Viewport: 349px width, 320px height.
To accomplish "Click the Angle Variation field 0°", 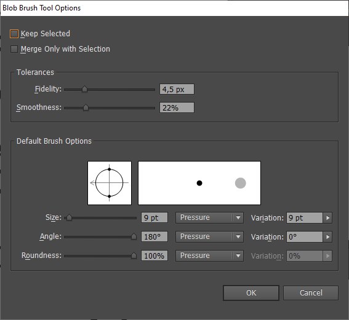I will click(305, 237).
